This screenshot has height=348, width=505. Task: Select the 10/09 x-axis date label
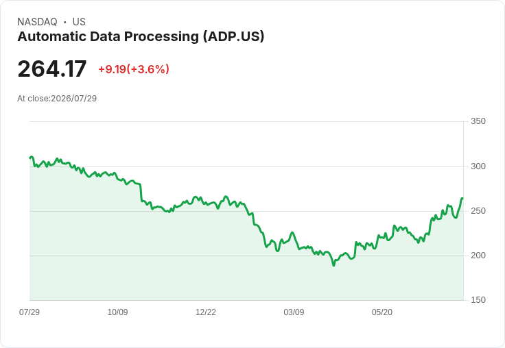[x=117, y=312]
